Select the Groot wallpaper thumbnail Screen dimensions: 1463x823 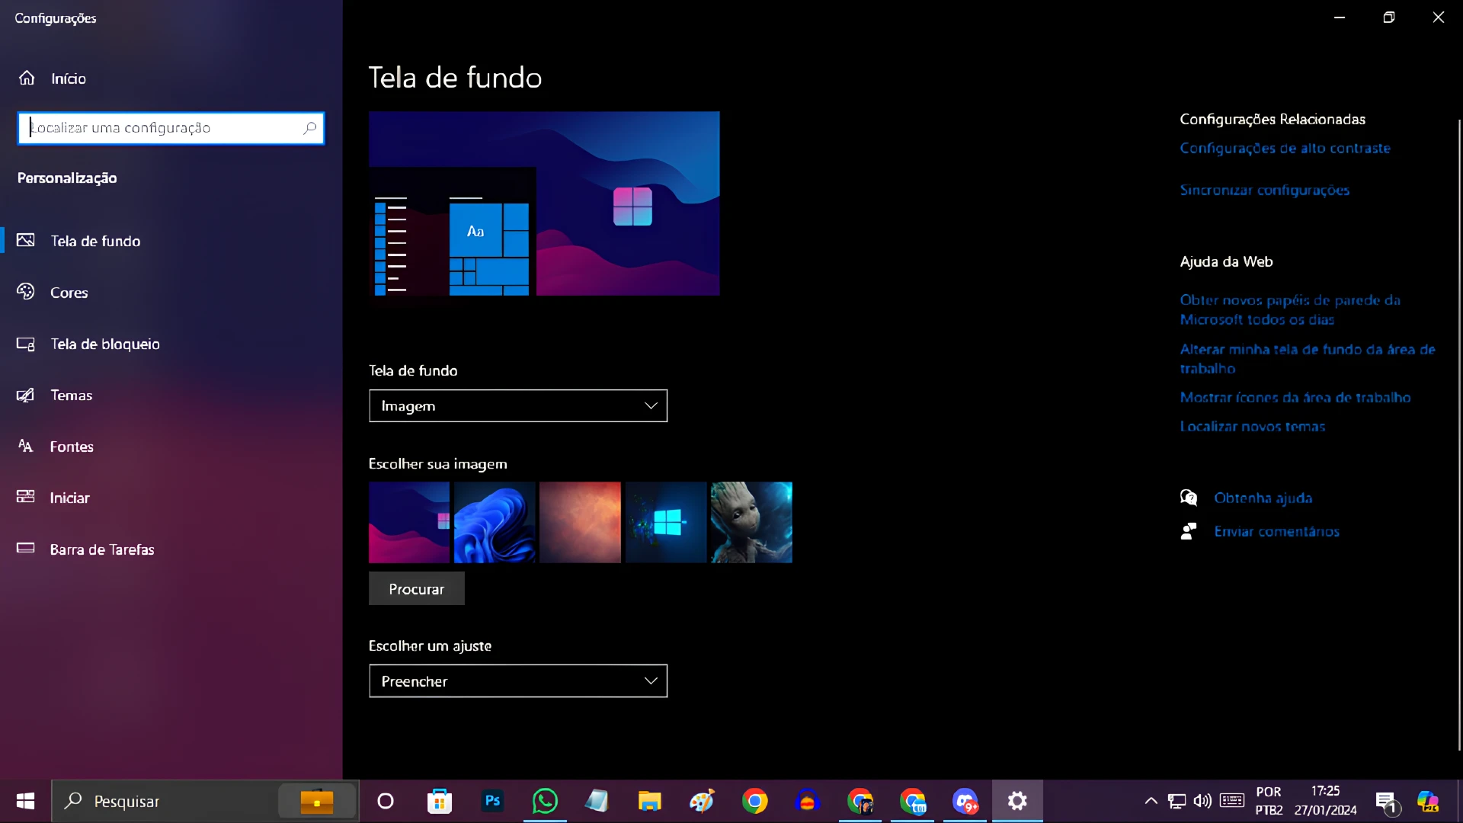[x=751, y=523]
